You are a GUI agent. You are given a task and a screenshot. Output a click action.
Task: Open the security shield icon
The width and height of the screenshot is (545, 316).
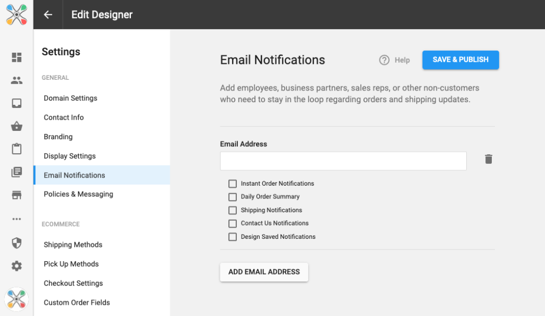(x=16, y=243)
